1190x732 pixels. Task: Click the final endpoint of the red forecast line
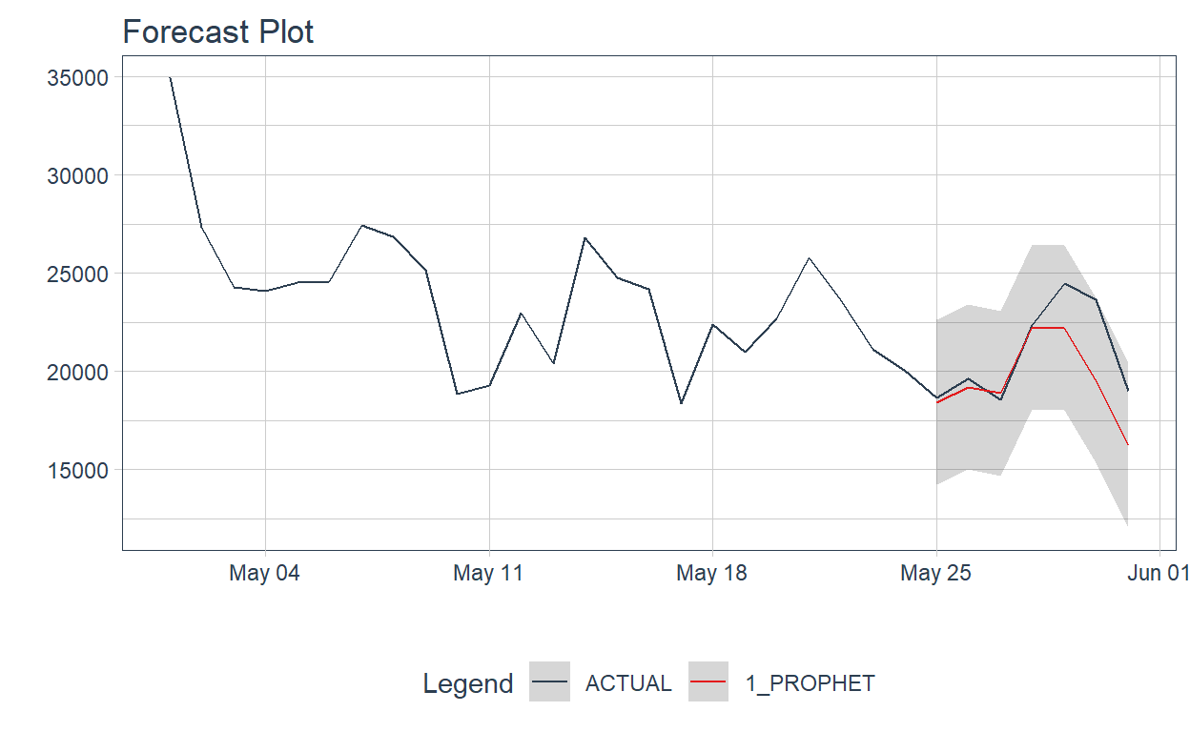1128,445
